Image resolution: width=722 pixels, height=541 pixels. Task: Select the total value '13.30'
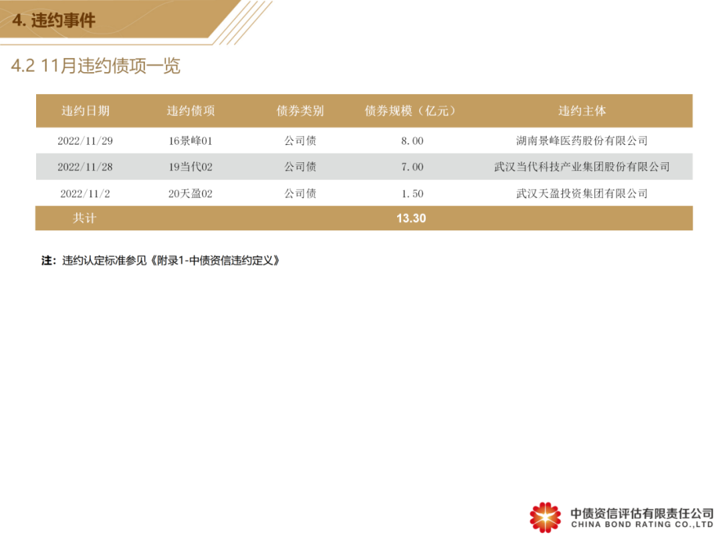(x=411, y=218)
